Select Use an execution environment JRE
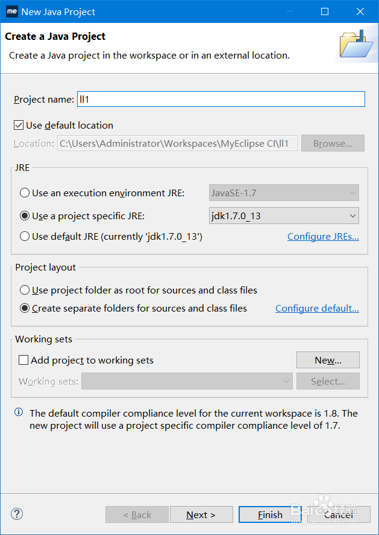This screenshot has height=535, width=379. pyautogui.click(x=25, y=193)
